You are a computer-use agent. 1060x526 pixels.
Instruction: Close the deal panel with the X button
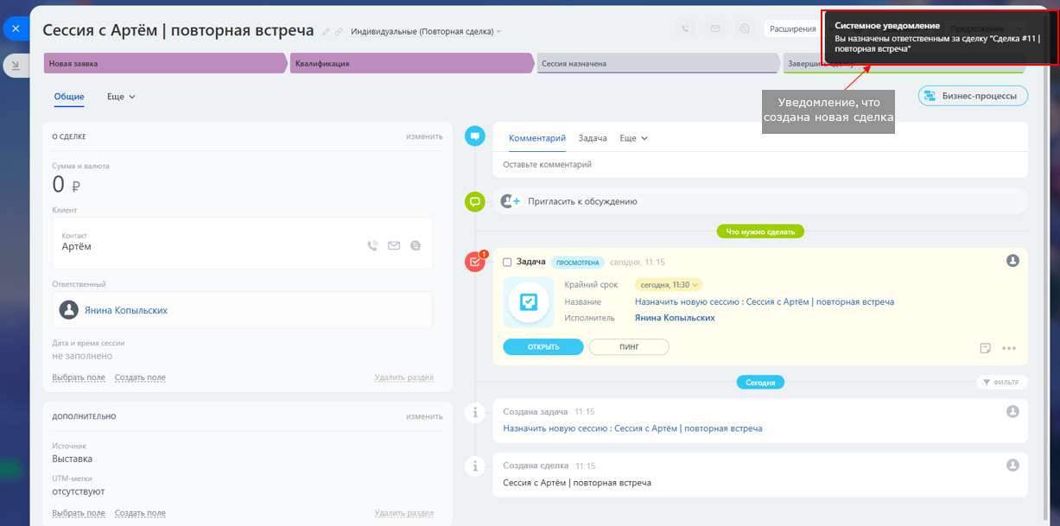point(16,29)
